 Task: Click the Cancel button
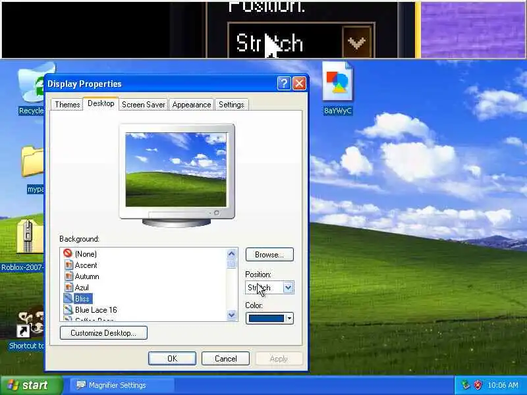point(225,358)
